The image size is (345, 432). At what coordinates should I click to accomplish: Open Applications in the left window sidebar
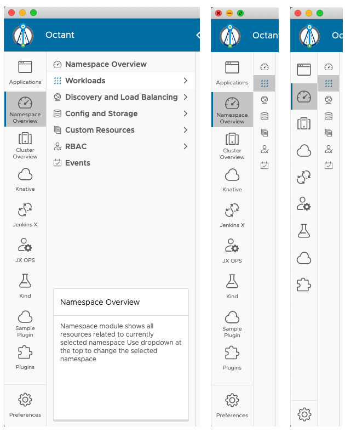pos(25,72)
